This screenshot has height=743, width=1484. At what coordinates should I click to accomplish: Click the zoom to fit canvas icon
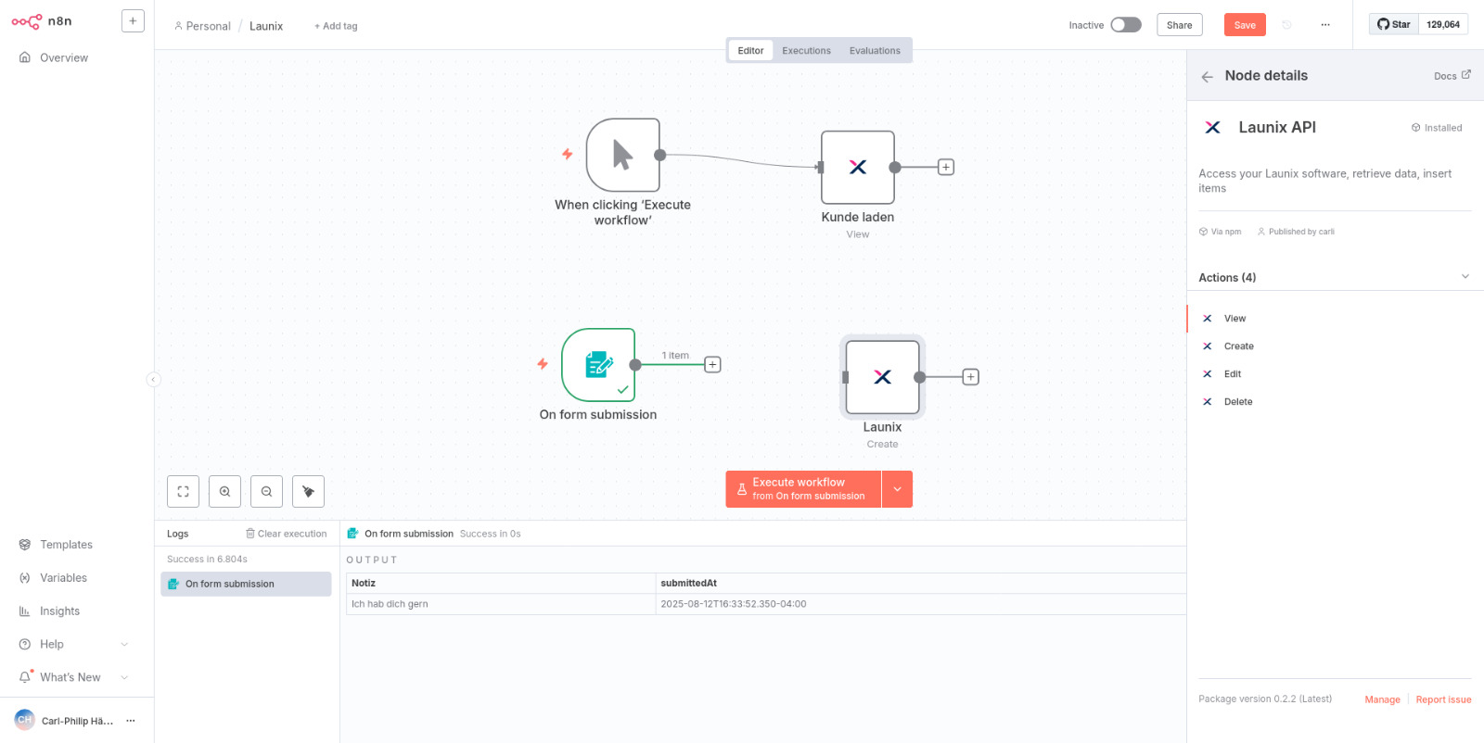coord(183,491)
